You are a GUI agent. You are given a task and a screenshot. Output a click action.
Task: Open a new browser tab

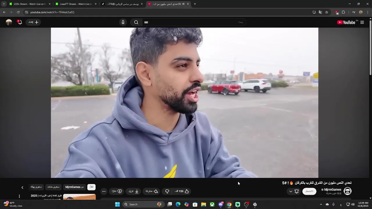(x=195, y=4)
